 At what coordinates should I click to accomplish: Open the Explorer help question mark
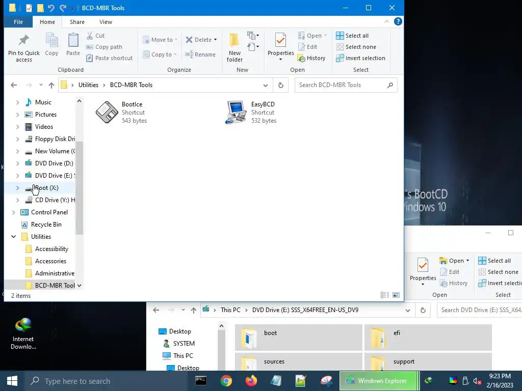click(x=398, y=21)
